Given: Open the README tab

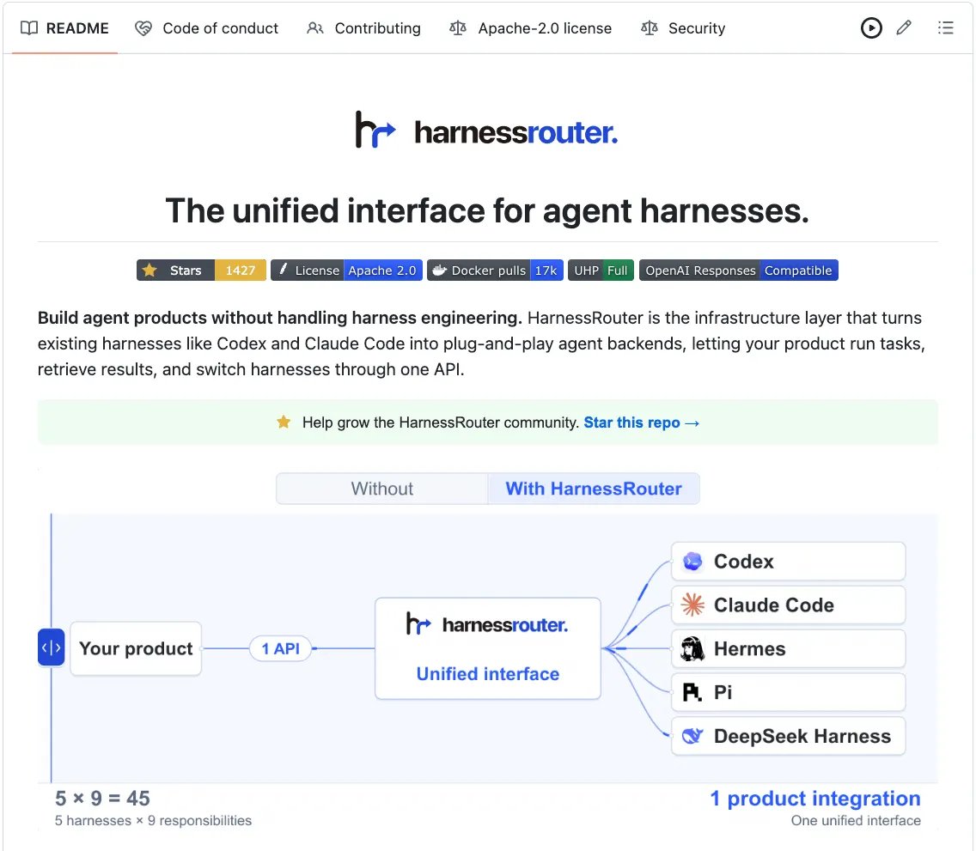Looking at the screenshot, I should [x=64, y=28].
